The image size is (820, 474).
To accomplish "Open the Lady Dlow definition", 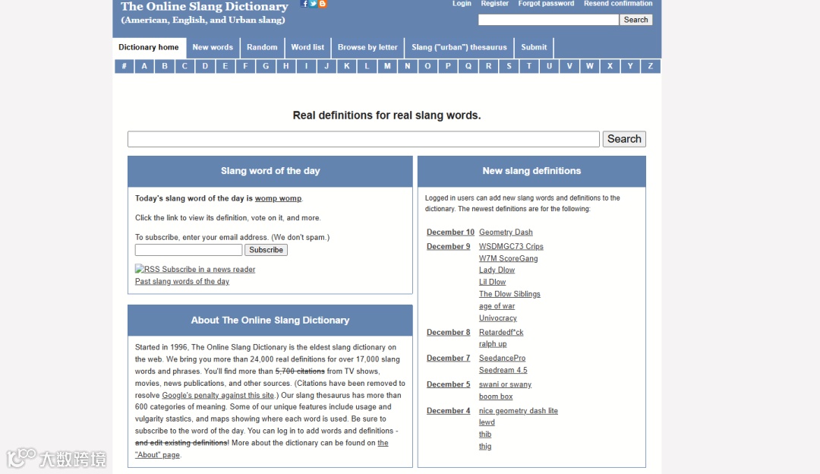I will [x=497, y=270].
